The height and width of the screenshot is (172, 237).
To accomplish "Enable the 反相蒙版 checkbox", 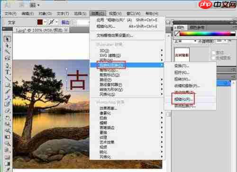I will [x=214, y=58].
